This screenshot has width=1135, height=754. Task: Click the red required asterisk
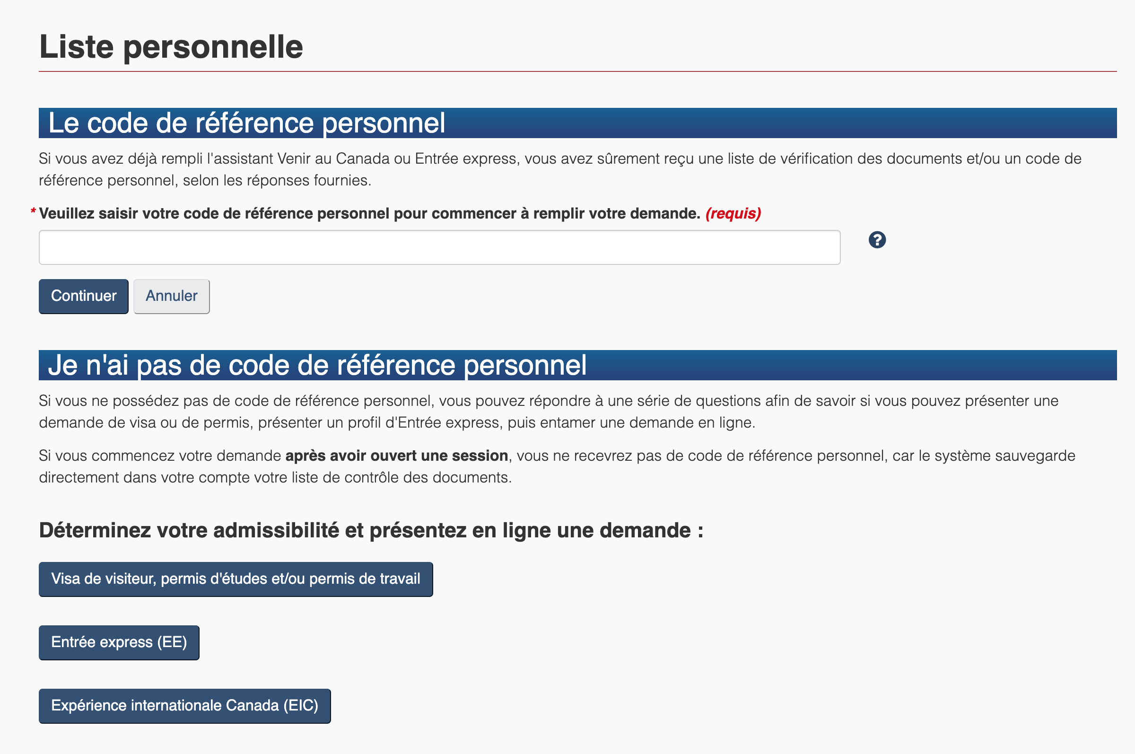coord(33,211)
